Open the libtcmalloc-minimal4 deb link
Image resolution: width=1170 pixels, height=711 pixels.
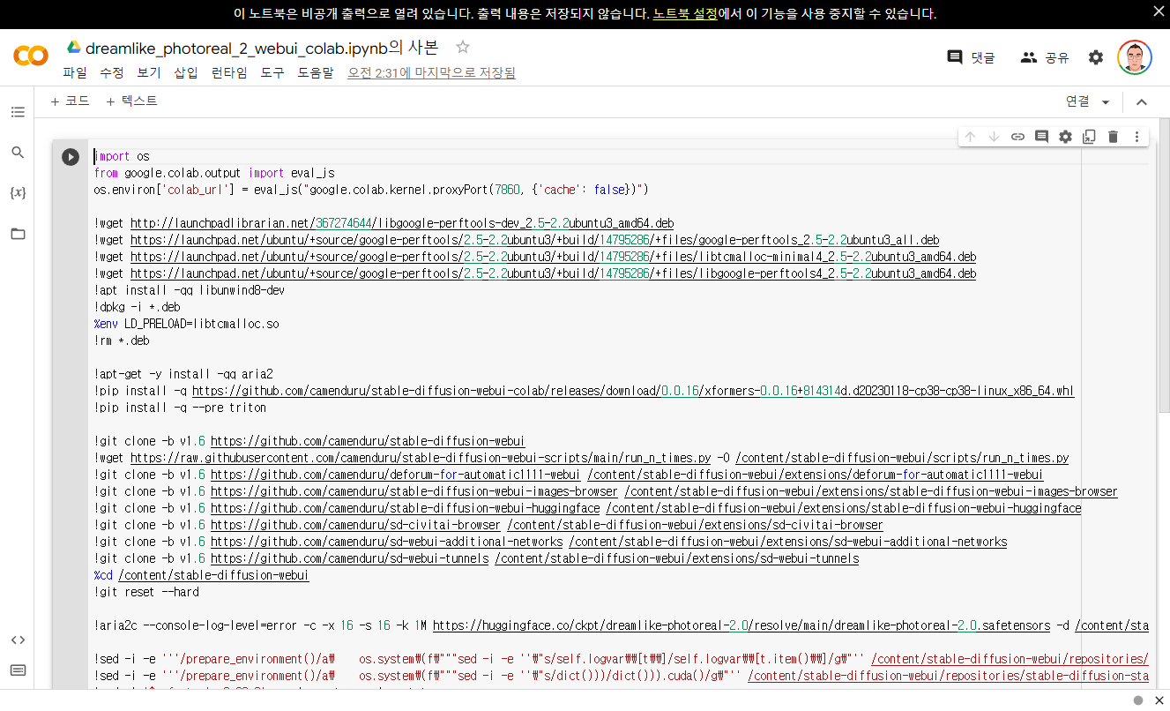(554, 257)
